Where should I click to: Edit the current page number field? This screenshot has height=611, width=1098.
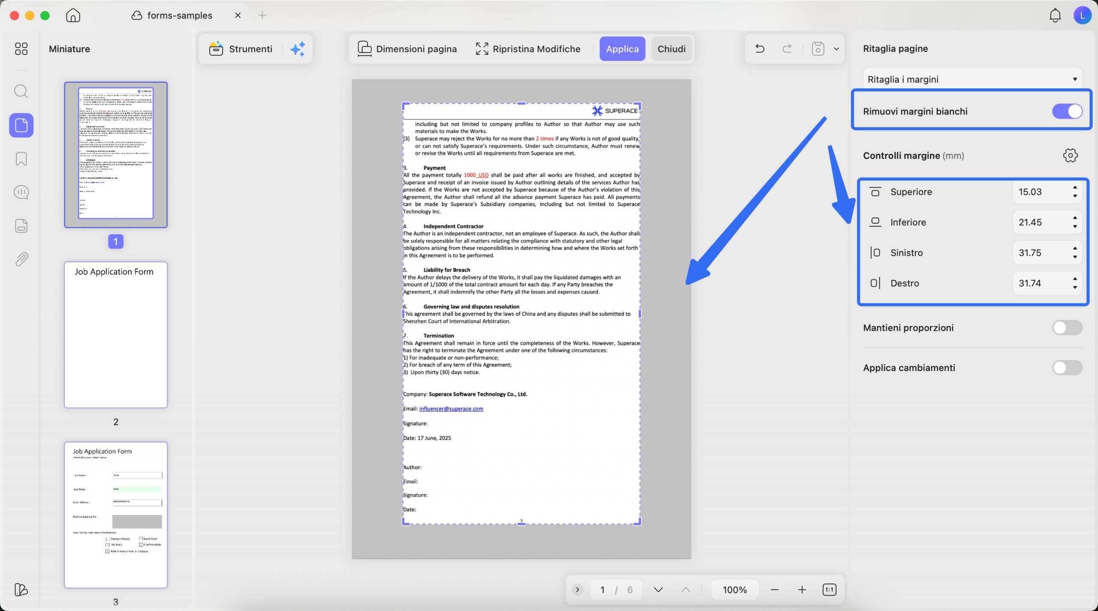point(602,590)
